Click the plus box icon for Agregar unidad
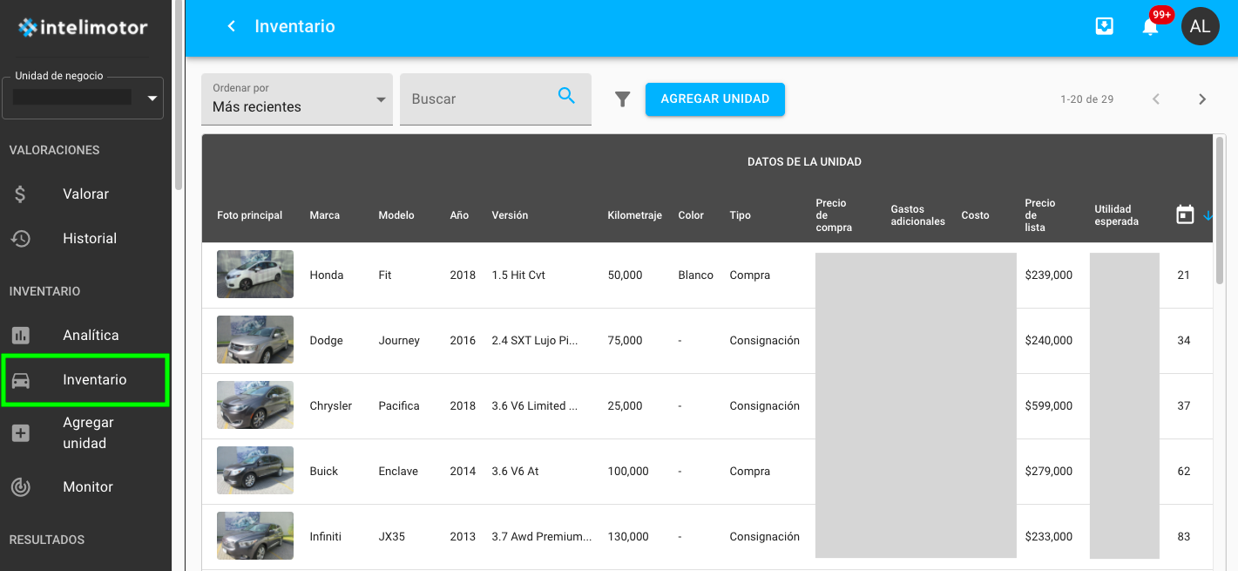Image resolution: width=1238 pixels, height=571 pixels. pos(21,433)
